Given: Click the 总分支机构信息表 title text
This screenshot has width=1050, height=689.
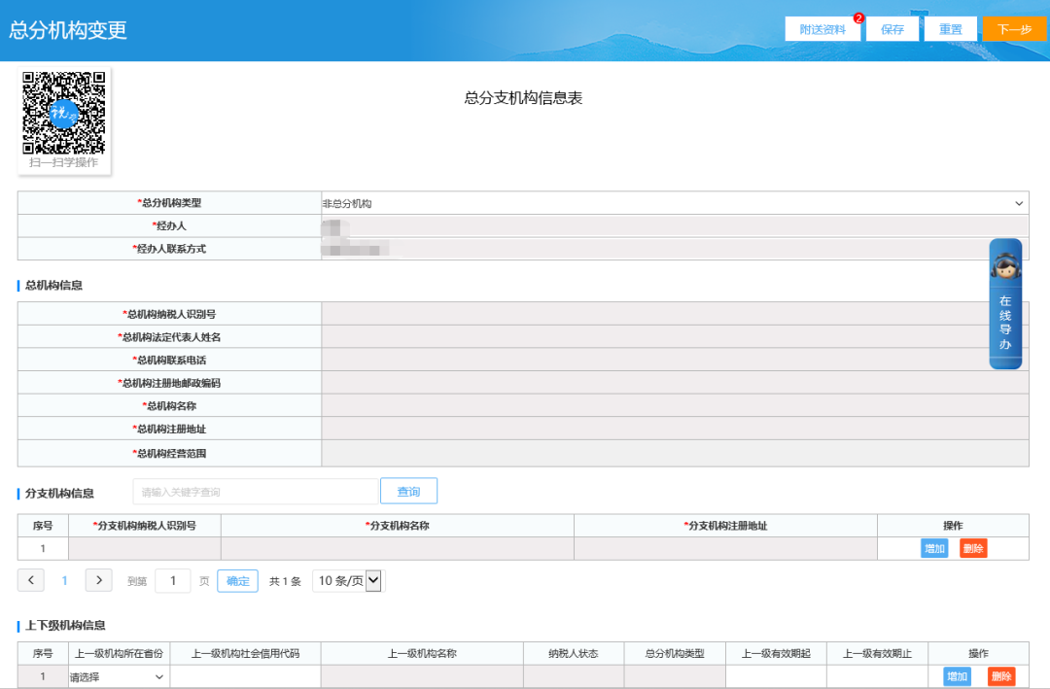Looking at the screenshot, I should click(x=523, y=98).
